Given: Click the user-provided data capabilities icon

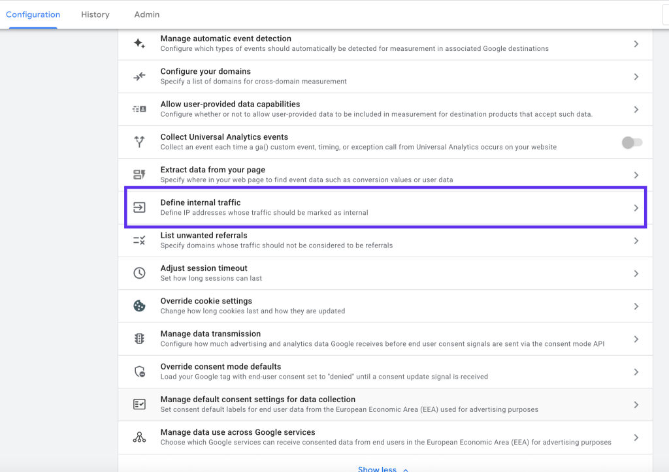Looking at the screenshot, I should pos(139,110).
